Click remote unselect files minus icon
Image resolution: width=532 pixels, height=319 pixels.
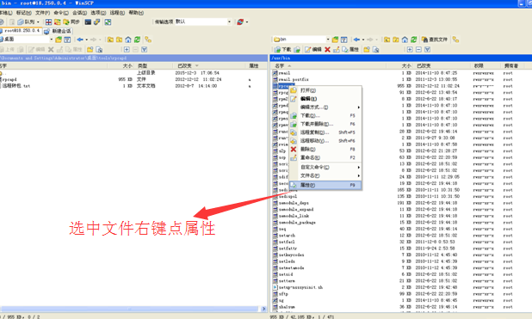(x=418, y=50)
